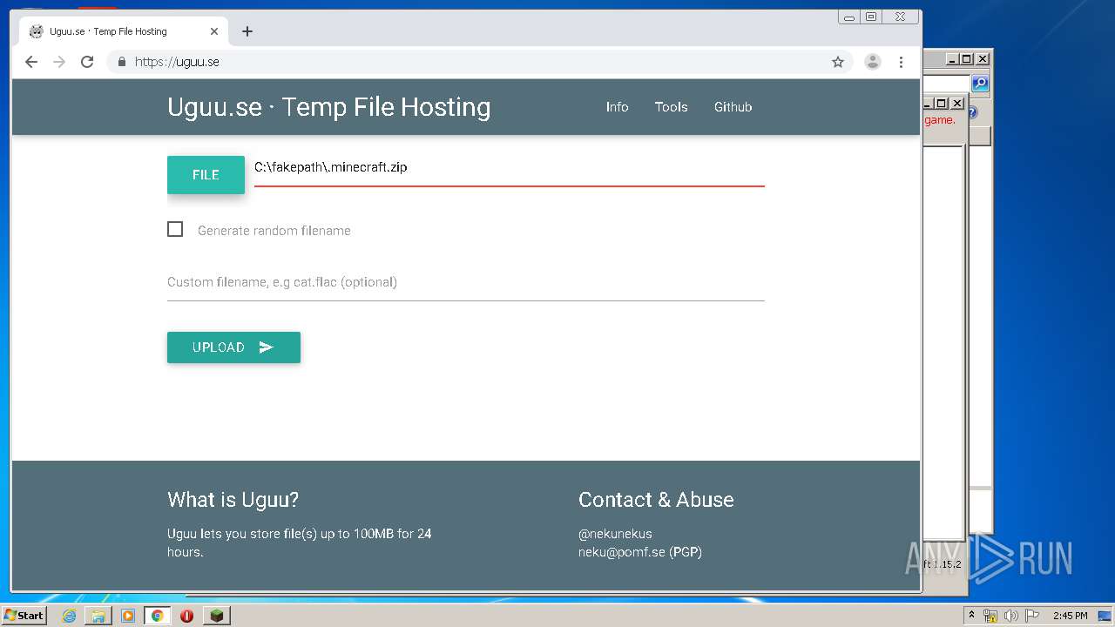This screenshot has width=1115, height=627.
Task: Select the Uguu.se Temp File Hosting tab
Action: 122,31
